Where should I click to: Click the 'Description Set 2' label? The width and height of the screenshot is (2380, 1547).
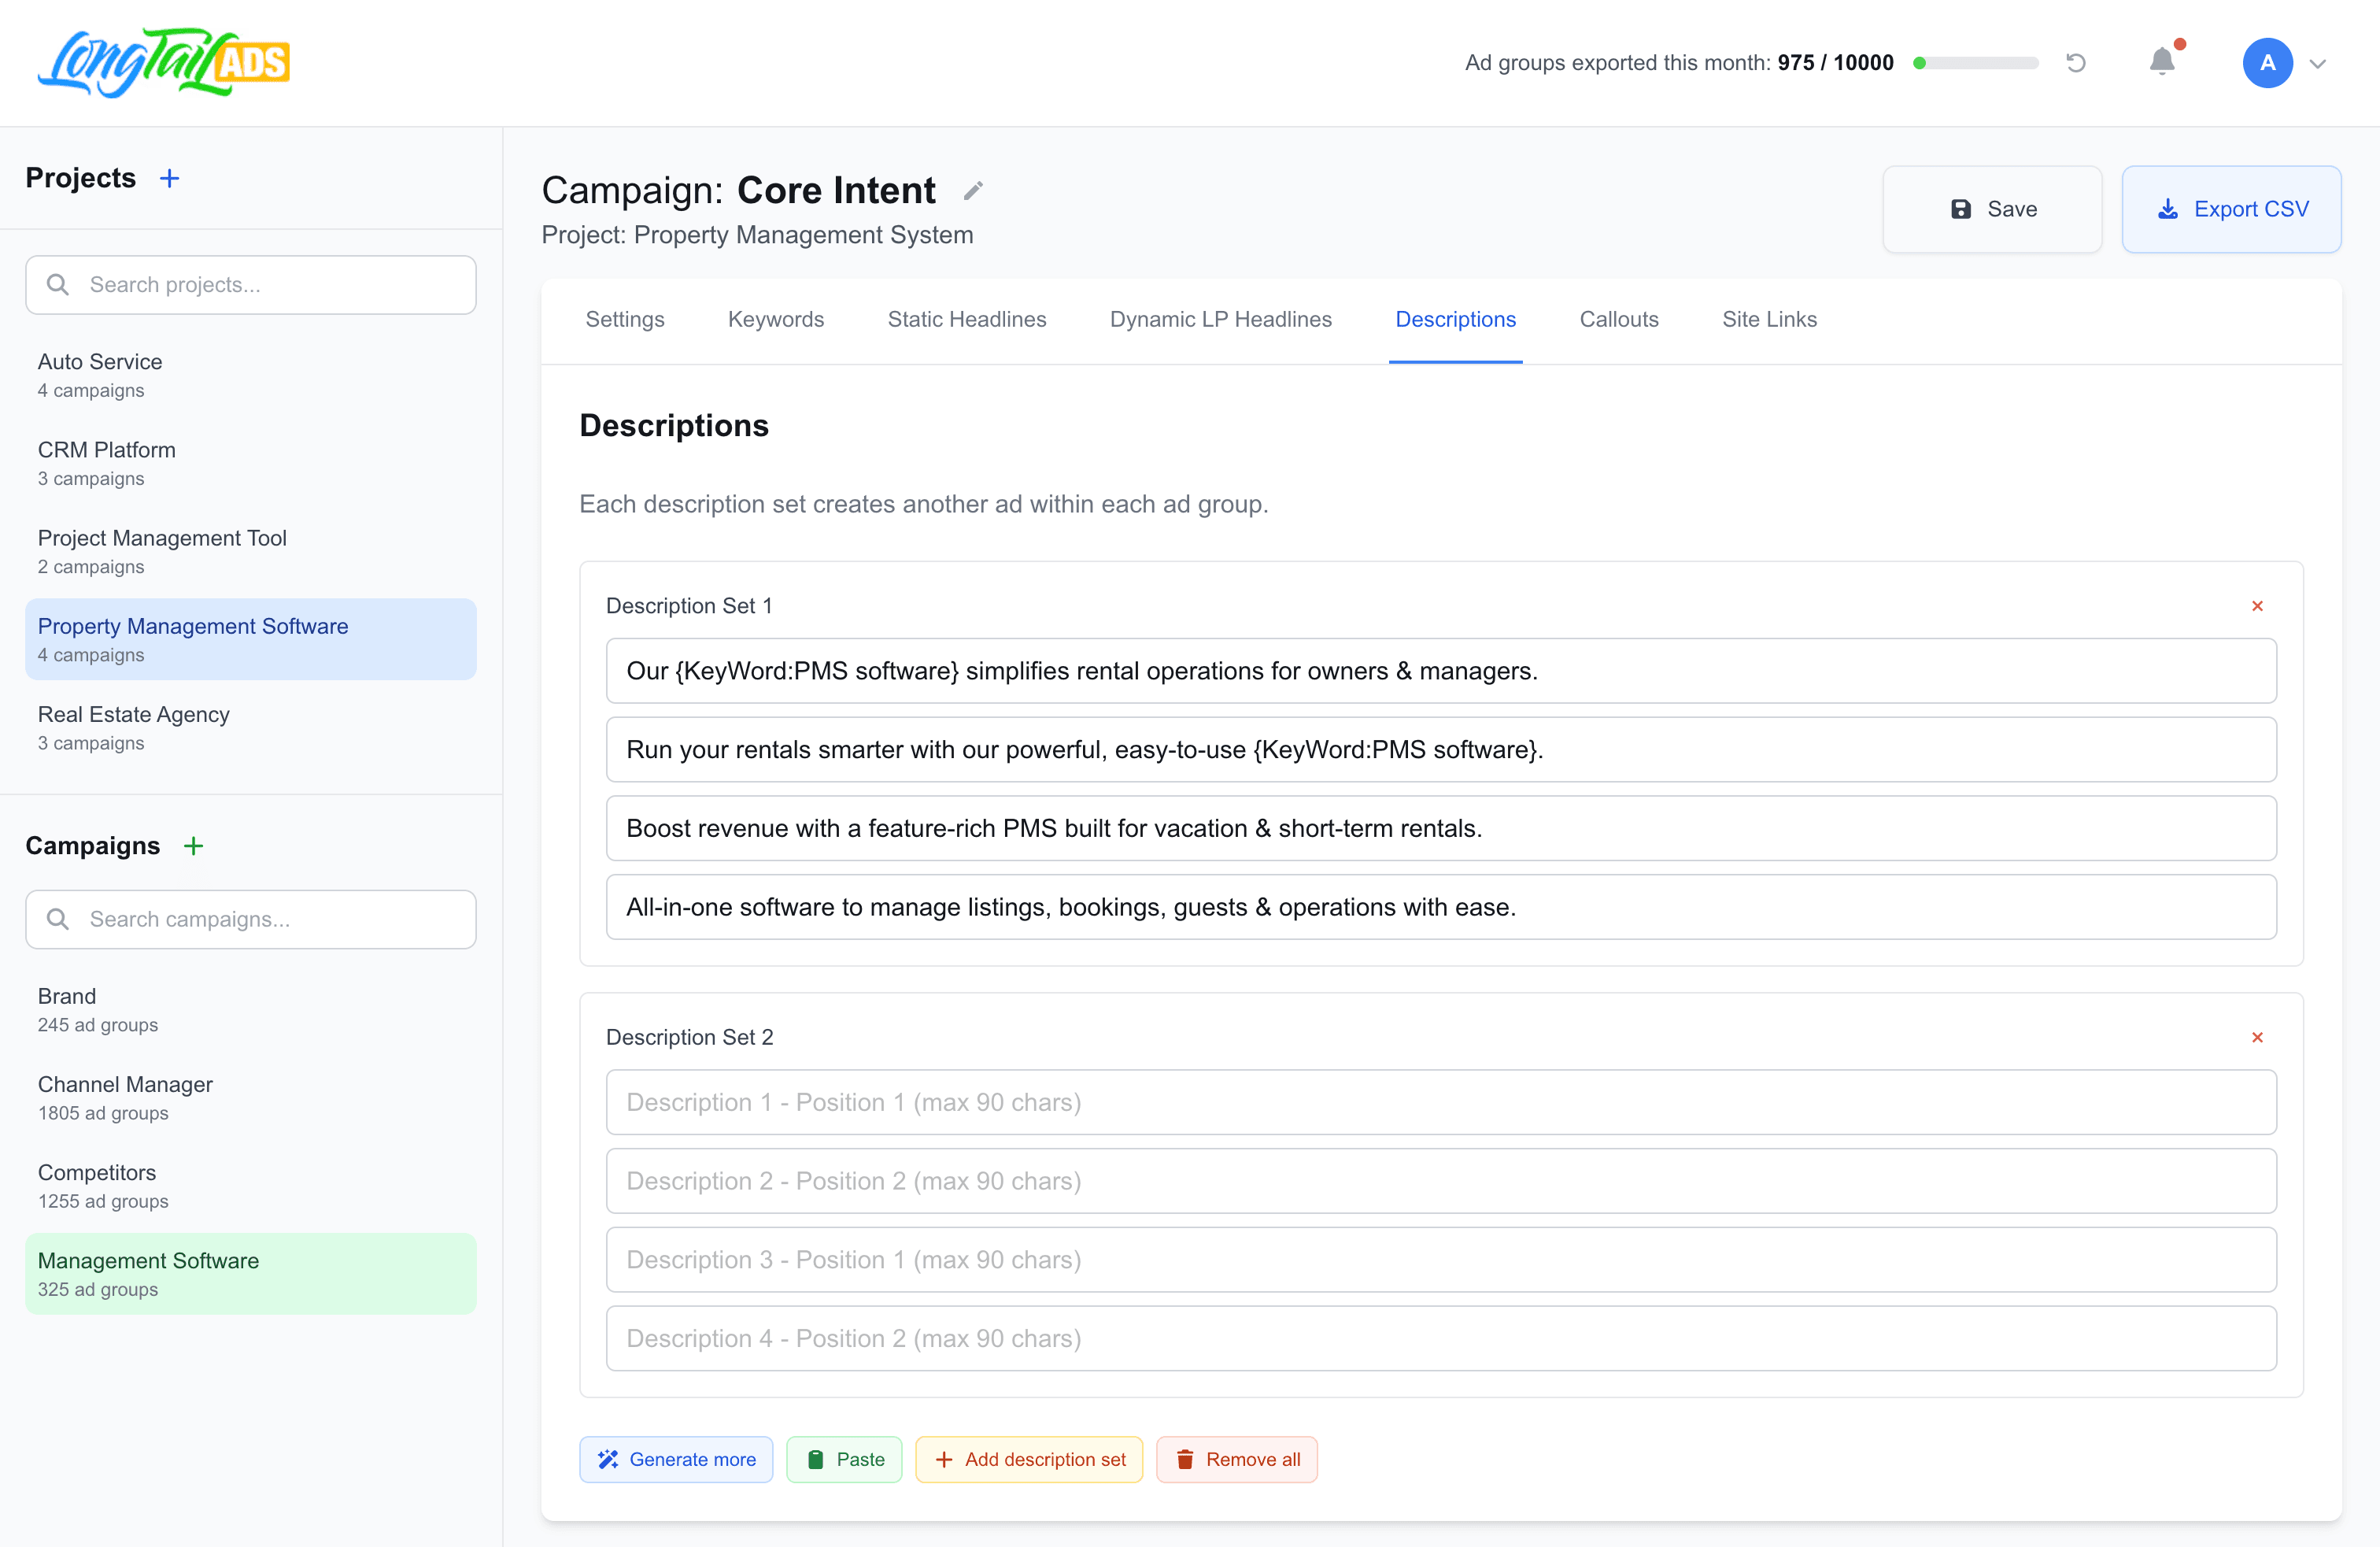click(690, 1037)
